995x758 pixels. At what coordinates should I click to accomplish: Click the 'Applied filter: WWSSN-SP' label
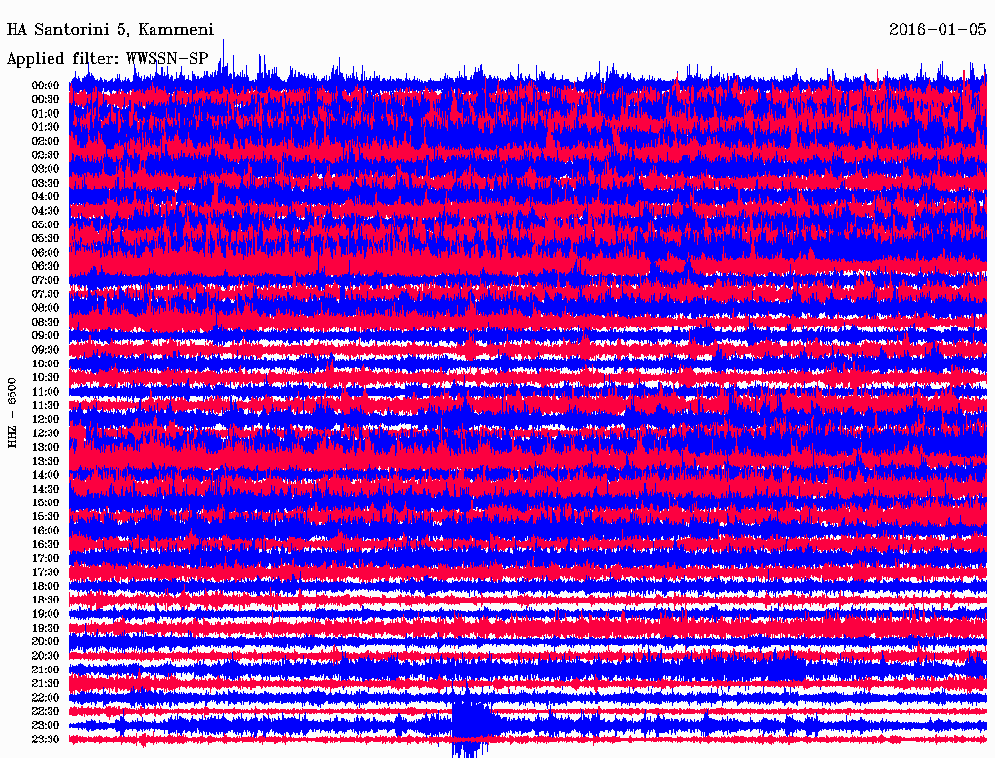pos(107,59)
